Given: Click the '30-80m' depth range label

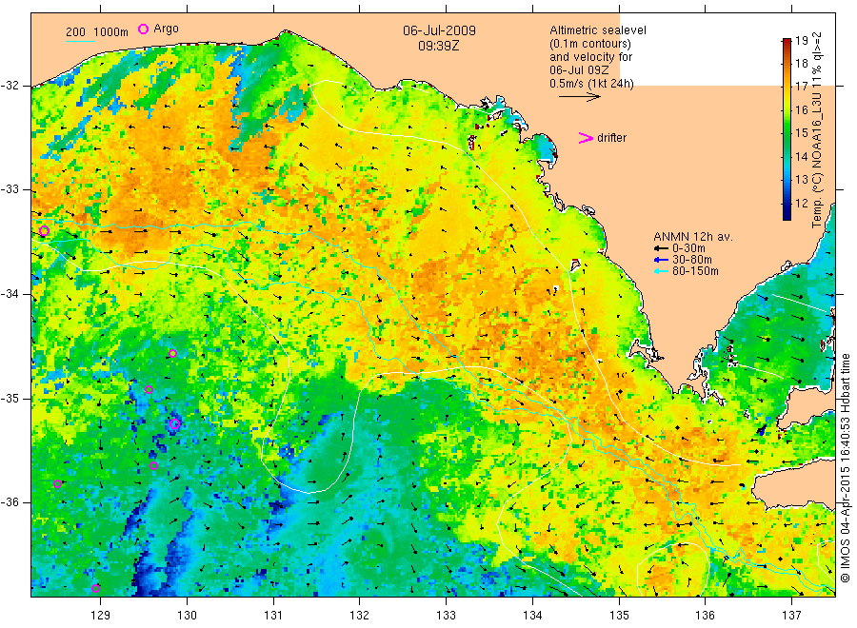Looking at the screenshot, I should (692, 260).
